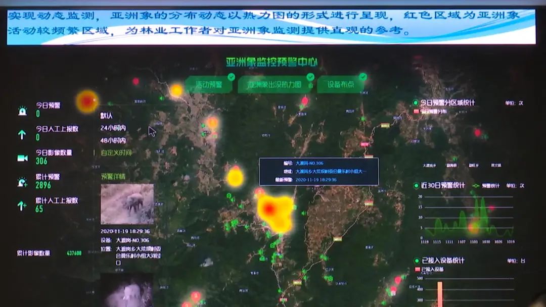
Task: Click the 437608 value beside 累计影像数量
Action: click(74, 253)
